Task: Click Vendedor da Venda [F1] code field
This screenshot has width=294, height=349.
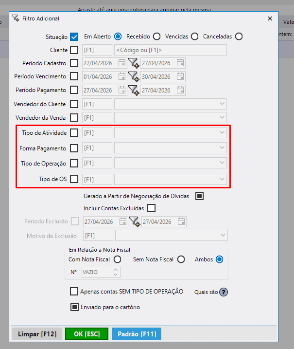Action: pos(97,117)
